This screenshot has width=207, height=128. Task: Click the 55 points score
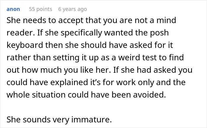coord(41,9)
